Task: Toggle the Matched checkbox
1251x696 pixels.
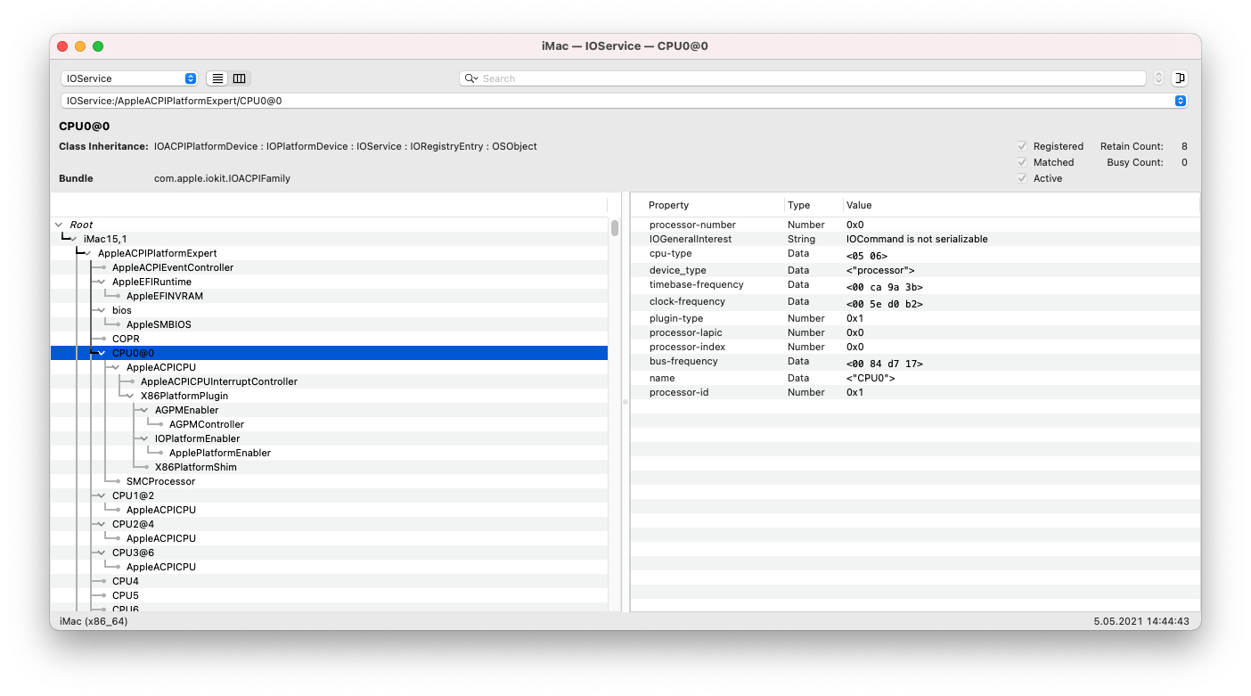Action: (x=1022, y=162)
